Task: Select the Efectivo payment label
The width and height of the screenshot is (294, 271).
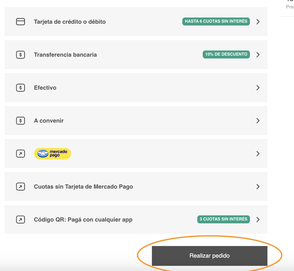Action: pos(45,88)
